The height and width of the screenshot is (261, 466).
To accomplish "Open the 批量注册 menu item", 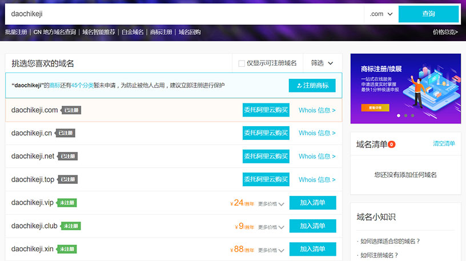I will [x=17, y=32].
